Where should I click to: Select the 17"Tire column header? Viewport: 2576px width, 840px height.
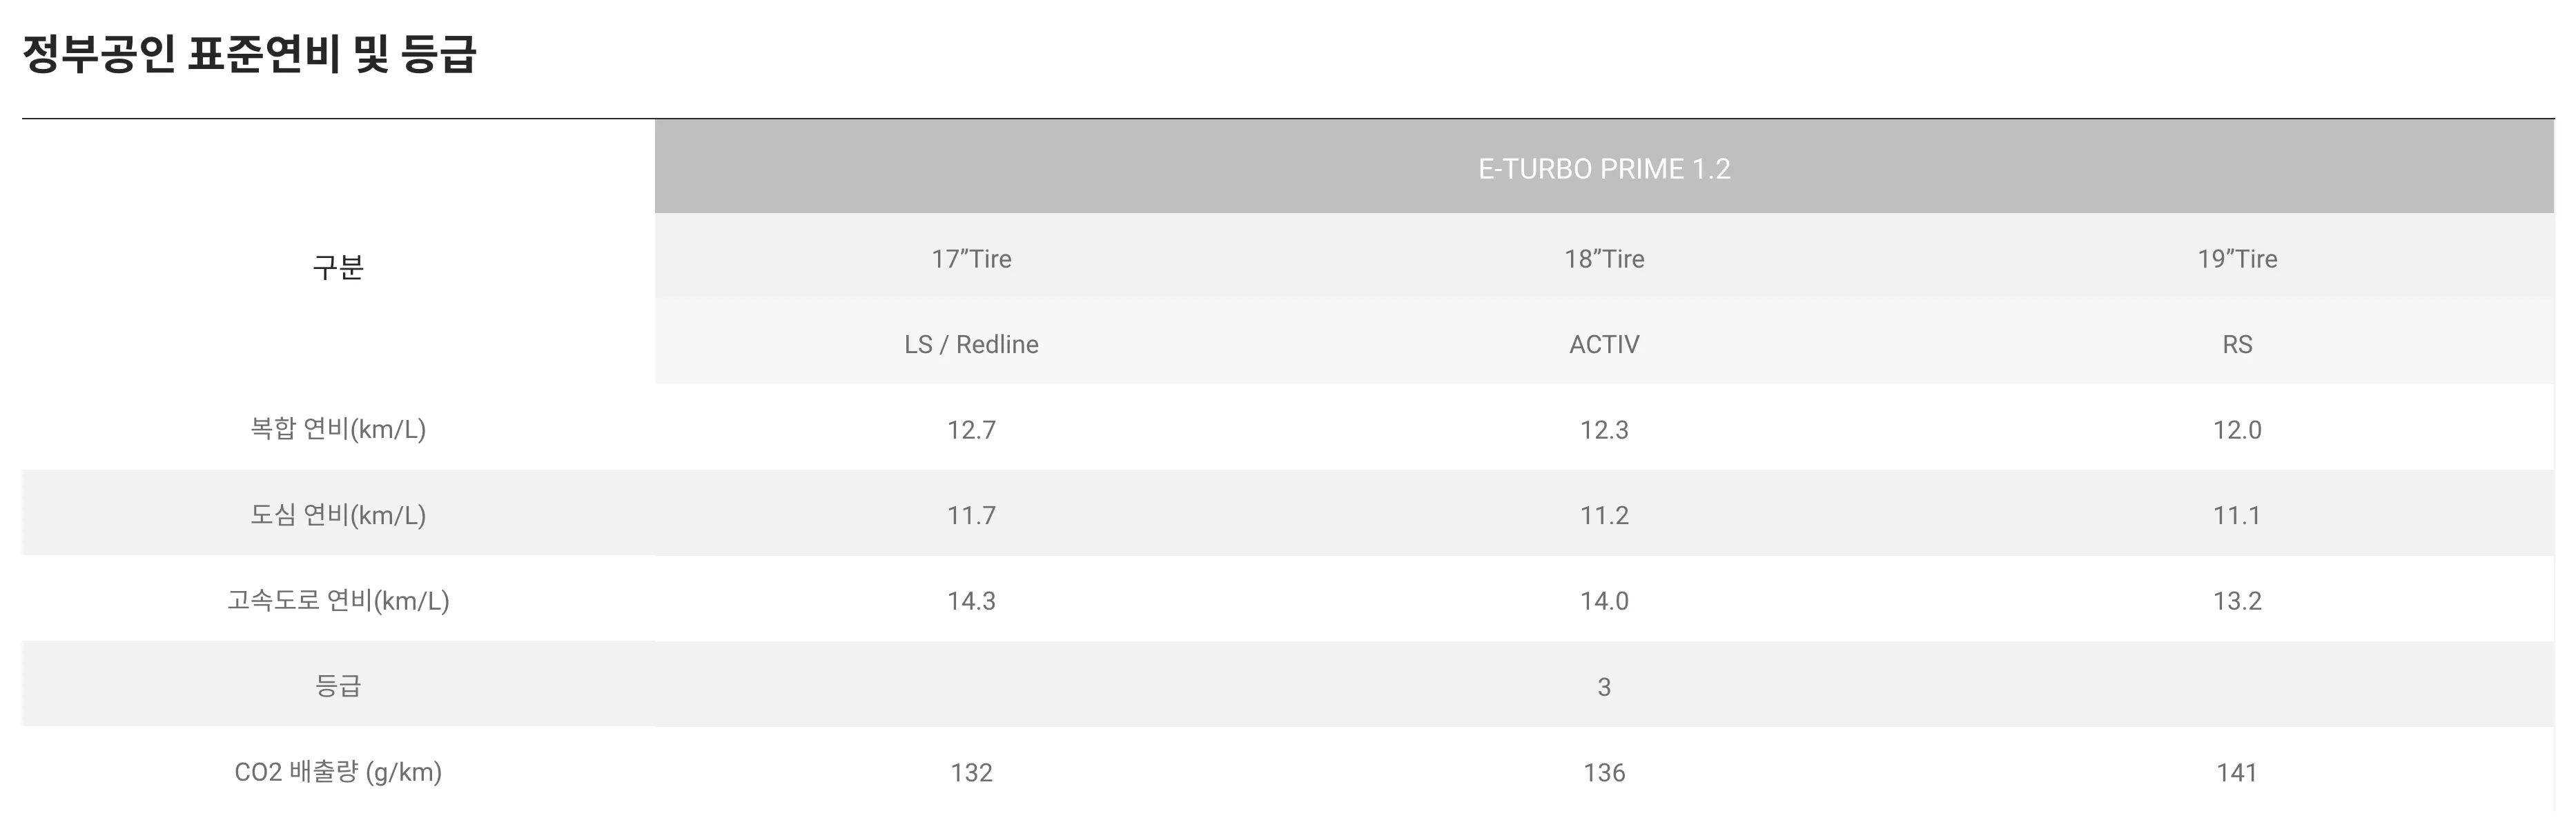[x=971, y=259]
